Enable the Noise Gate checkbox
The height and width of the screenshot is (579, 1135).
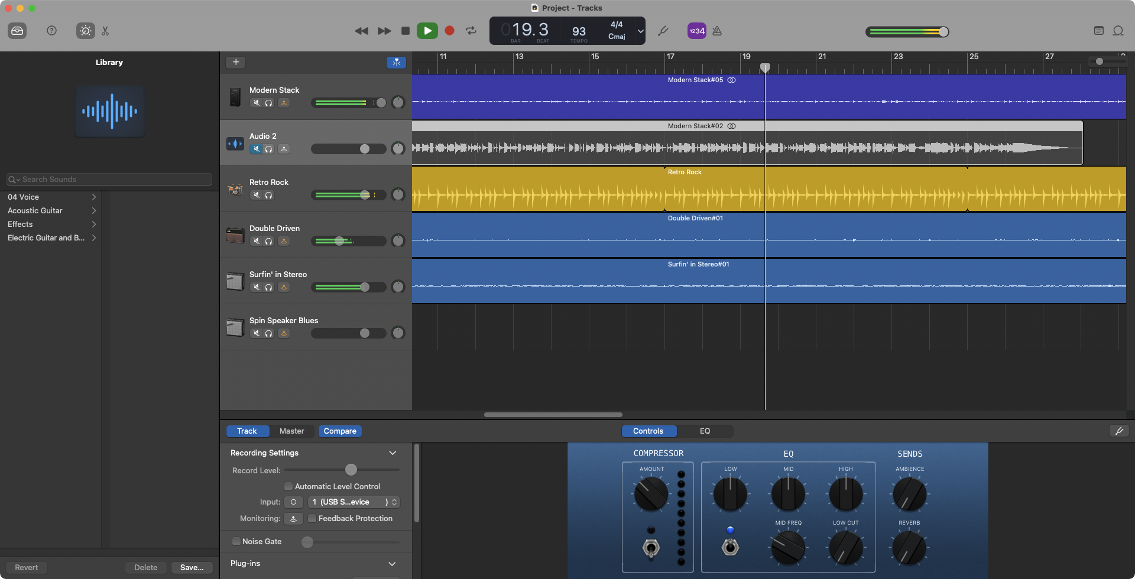pyautogui.click(x=236, y=541)
